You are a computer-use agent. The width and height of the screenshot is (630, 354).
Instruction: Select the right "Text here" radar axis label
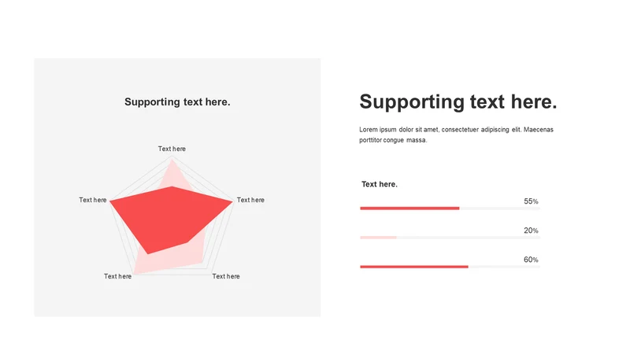[x=250, y=200]
